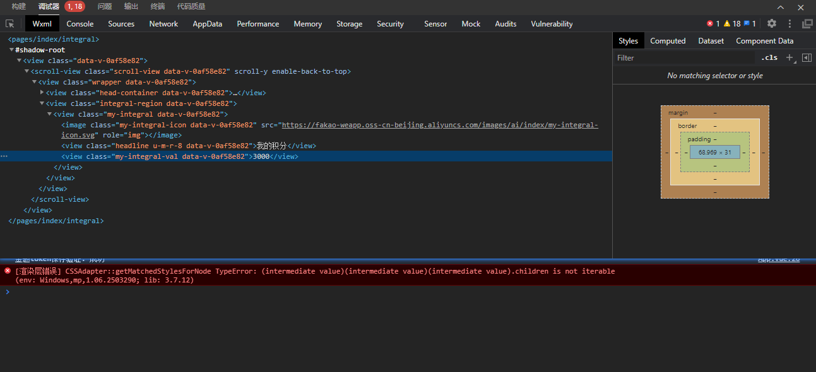
Task: Open the Memory tab
Action: (308, 23)
